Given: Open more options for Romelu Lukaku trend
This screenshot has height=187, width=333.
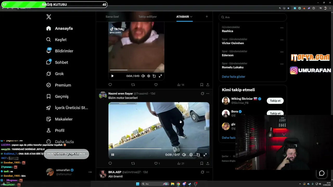Looking at the screenshot, I should coord(282,64).
